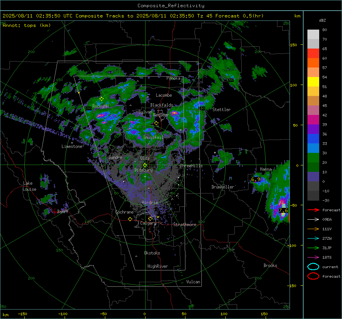The width and height of the screenshot is (342, 319).
Task: Click the timestamp header '2025/08/11 02:35:50 UTC'
Action: (35, 16)
